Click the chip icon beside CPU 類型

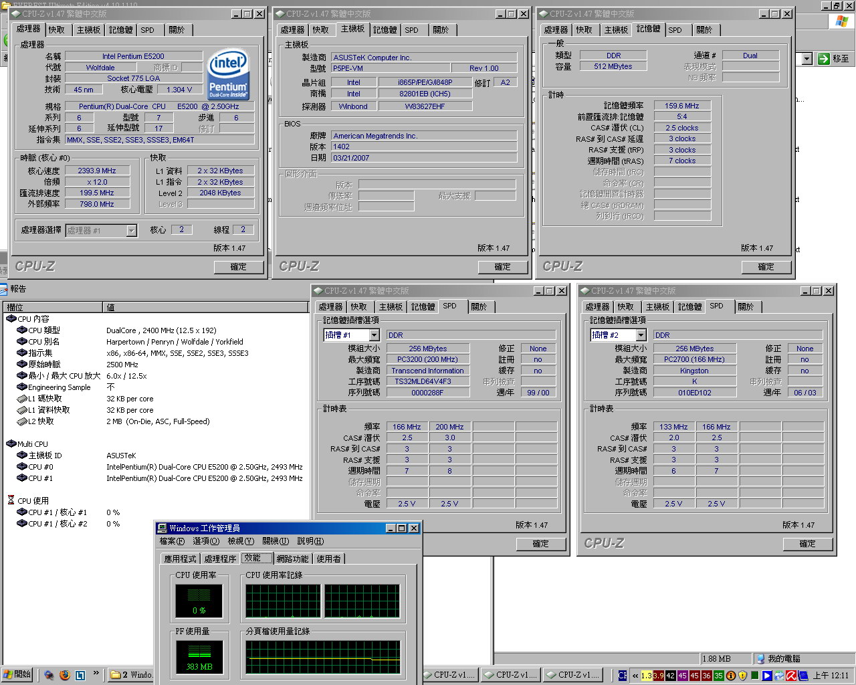tap(21, 330)
